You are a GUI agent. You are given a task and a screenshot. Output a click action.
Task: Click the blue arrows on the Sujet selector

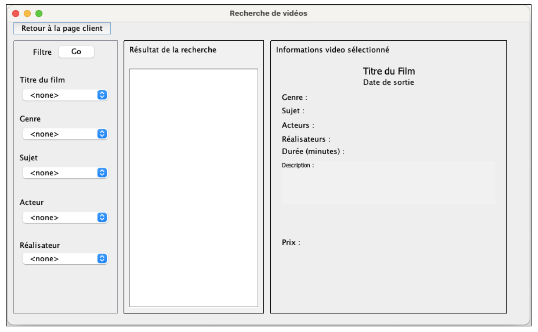(x=102, y=172)
